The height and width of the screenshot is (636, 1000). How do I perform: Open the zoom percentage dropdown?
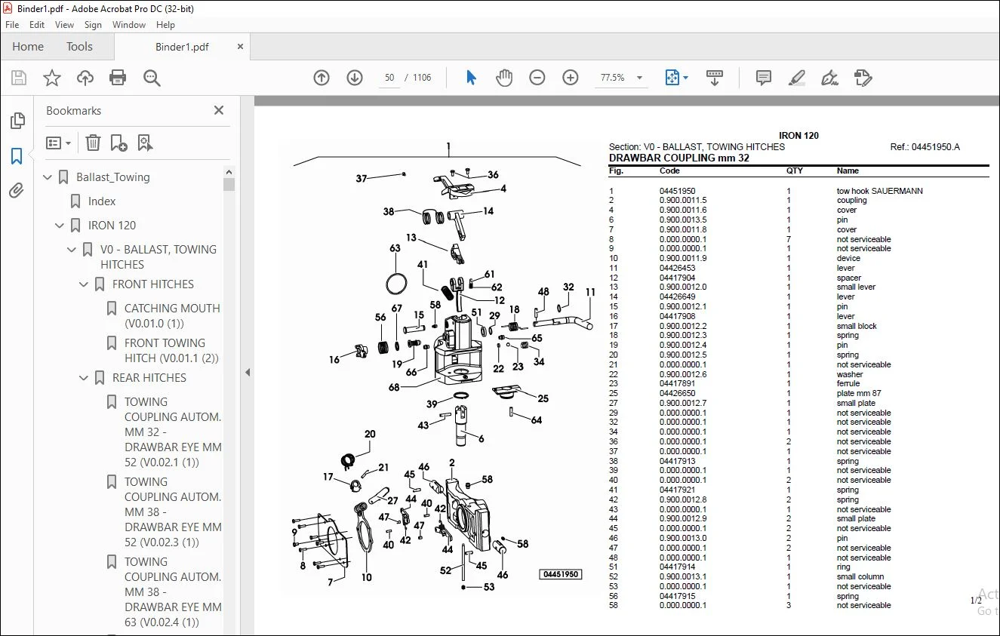point(640,78)
